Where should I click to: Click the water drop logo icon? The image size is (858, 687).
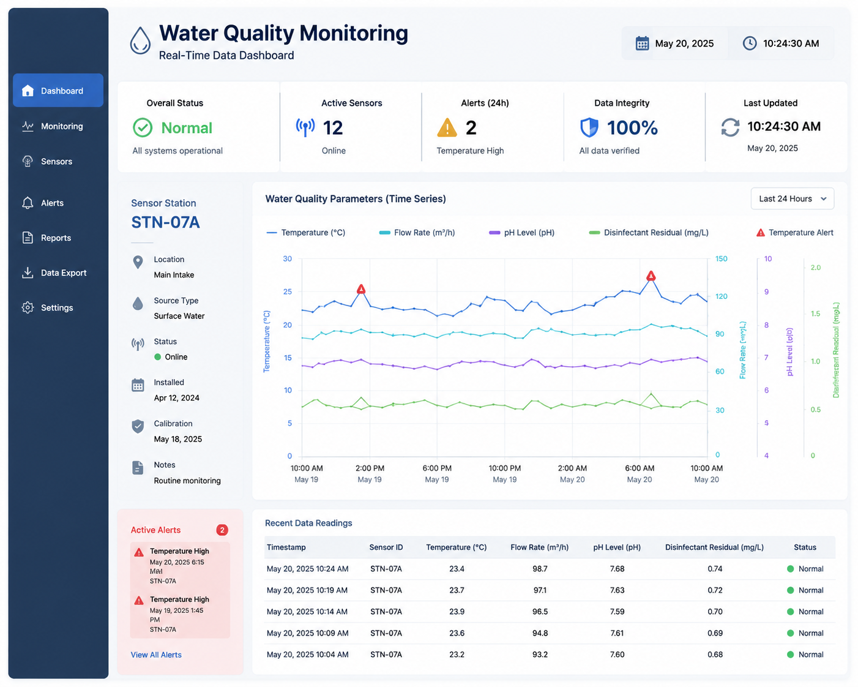(x=140, y=40)
